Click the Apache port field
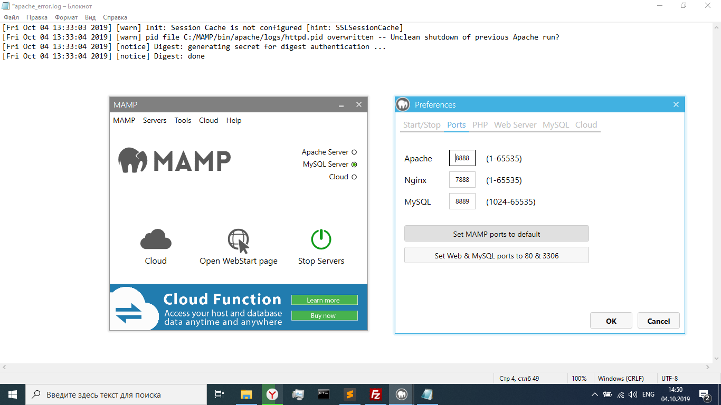Viewport: 721px width, 405px height. (x=462, y=158)
